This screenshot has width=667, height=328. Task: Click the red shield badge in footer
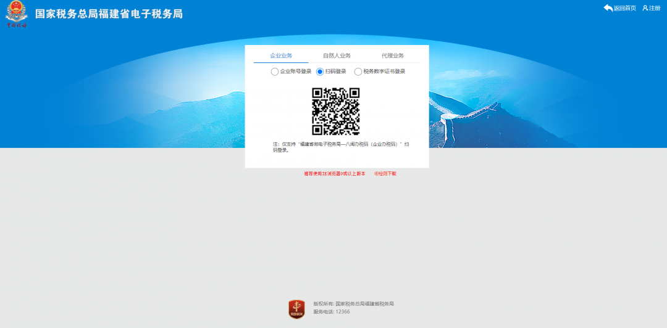[296, 310]
